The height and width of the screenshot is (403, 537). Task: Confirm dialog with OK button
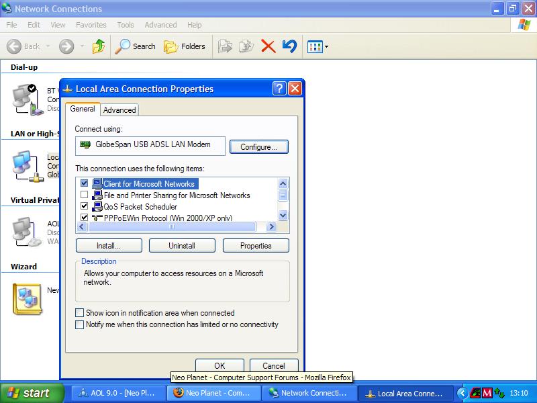pyautogui.click(x=219, y=365)
